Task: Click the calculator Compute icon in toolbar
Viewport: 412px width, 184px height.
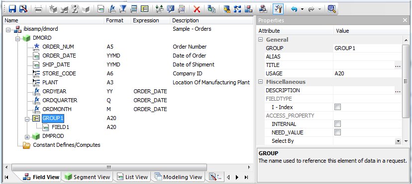Action: (x=134, y=9)
